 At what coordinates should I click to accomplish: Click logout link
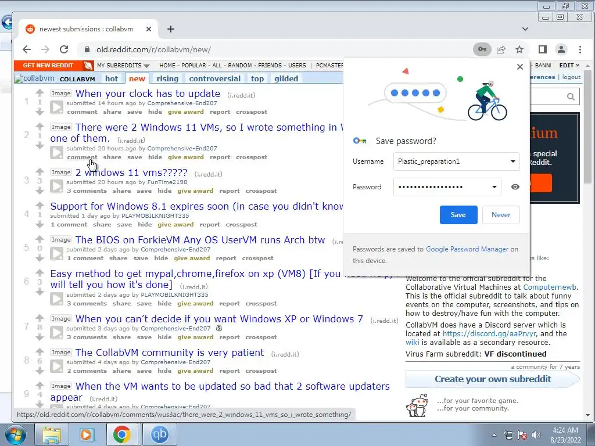[571, 77]
